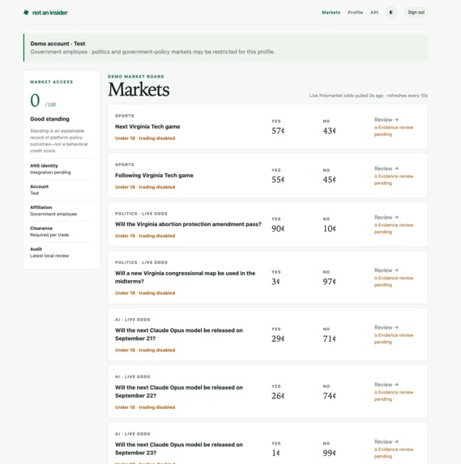The image size is (461, 464).
Task: Click the Clearance Required per trade row
Action: click(x=62, y=232)
